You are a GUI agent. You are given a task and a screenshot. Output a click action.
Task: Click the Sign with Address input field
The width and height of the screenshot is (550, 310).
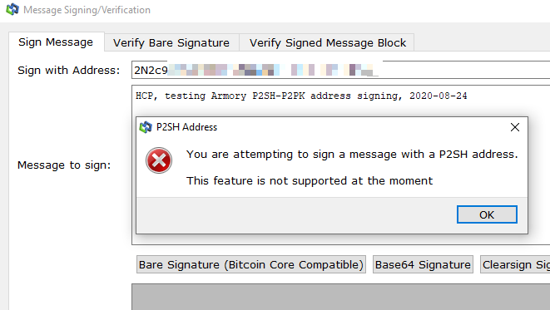click(340, 70)
